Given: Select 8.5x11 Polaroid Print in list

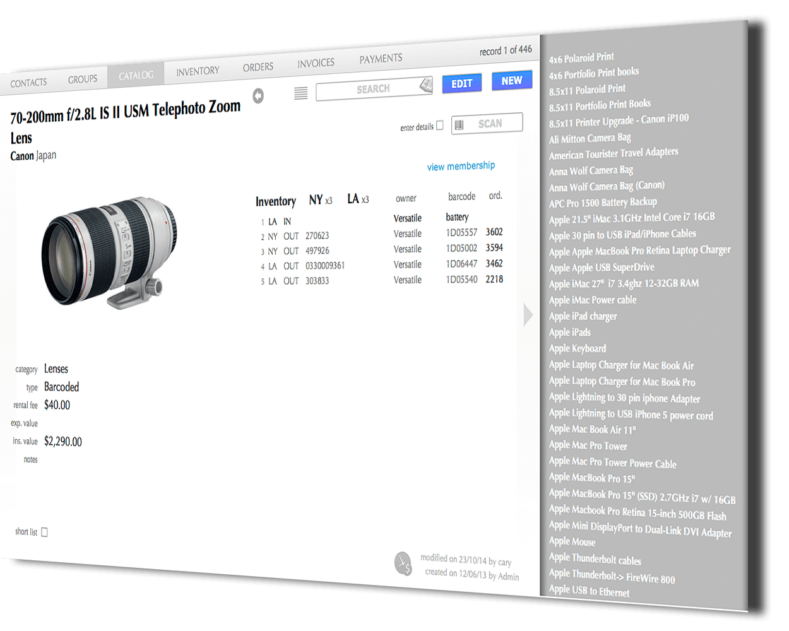Looking at the screenshot, I should (x=587, y=90).
